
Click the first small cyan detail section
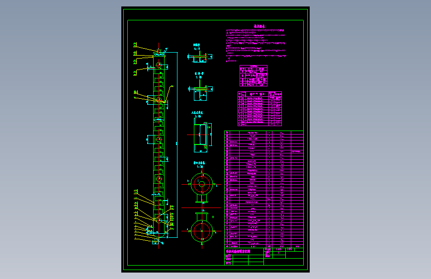click(x=200, y=56)
